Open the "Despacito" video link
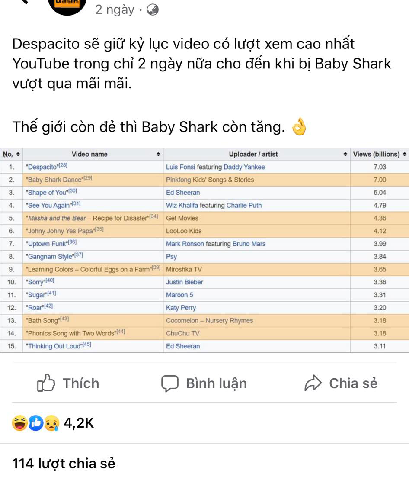 (42, 167)
